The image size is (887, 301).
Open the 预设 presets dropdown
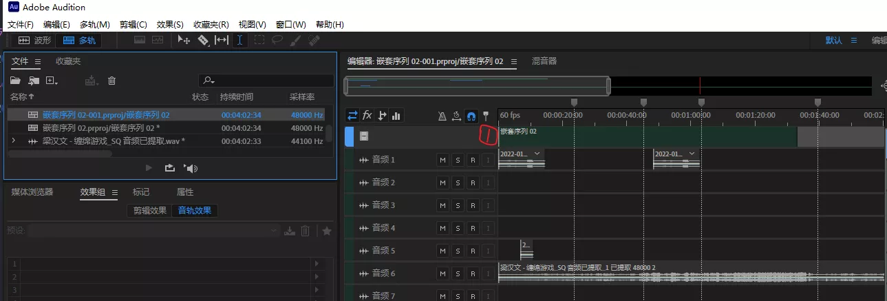153,231
